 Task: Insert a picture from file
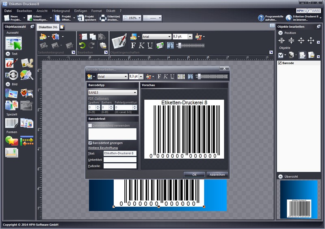[11, 94]
